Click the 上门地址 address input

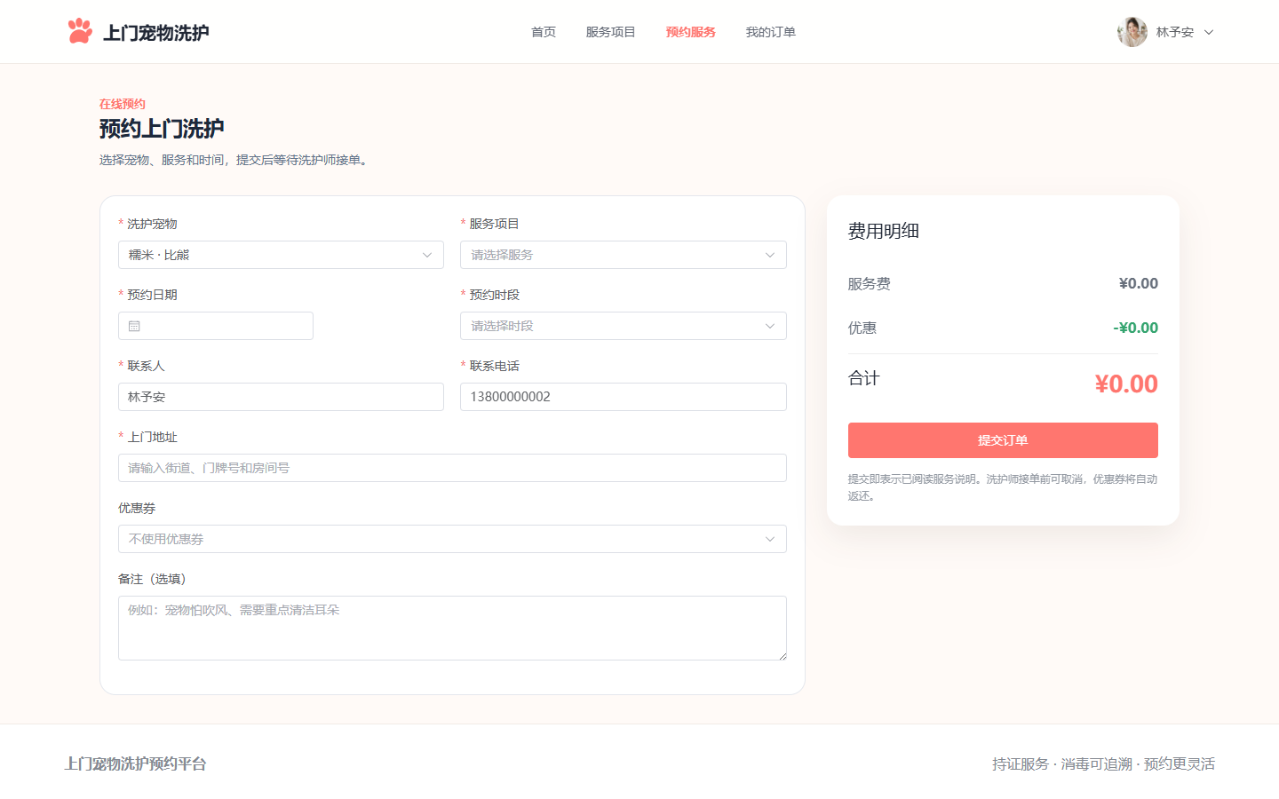452,468
